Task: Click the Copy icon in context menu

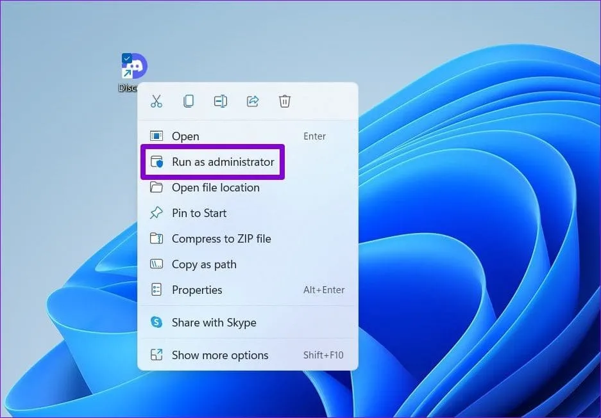Action: click(189, 101)
